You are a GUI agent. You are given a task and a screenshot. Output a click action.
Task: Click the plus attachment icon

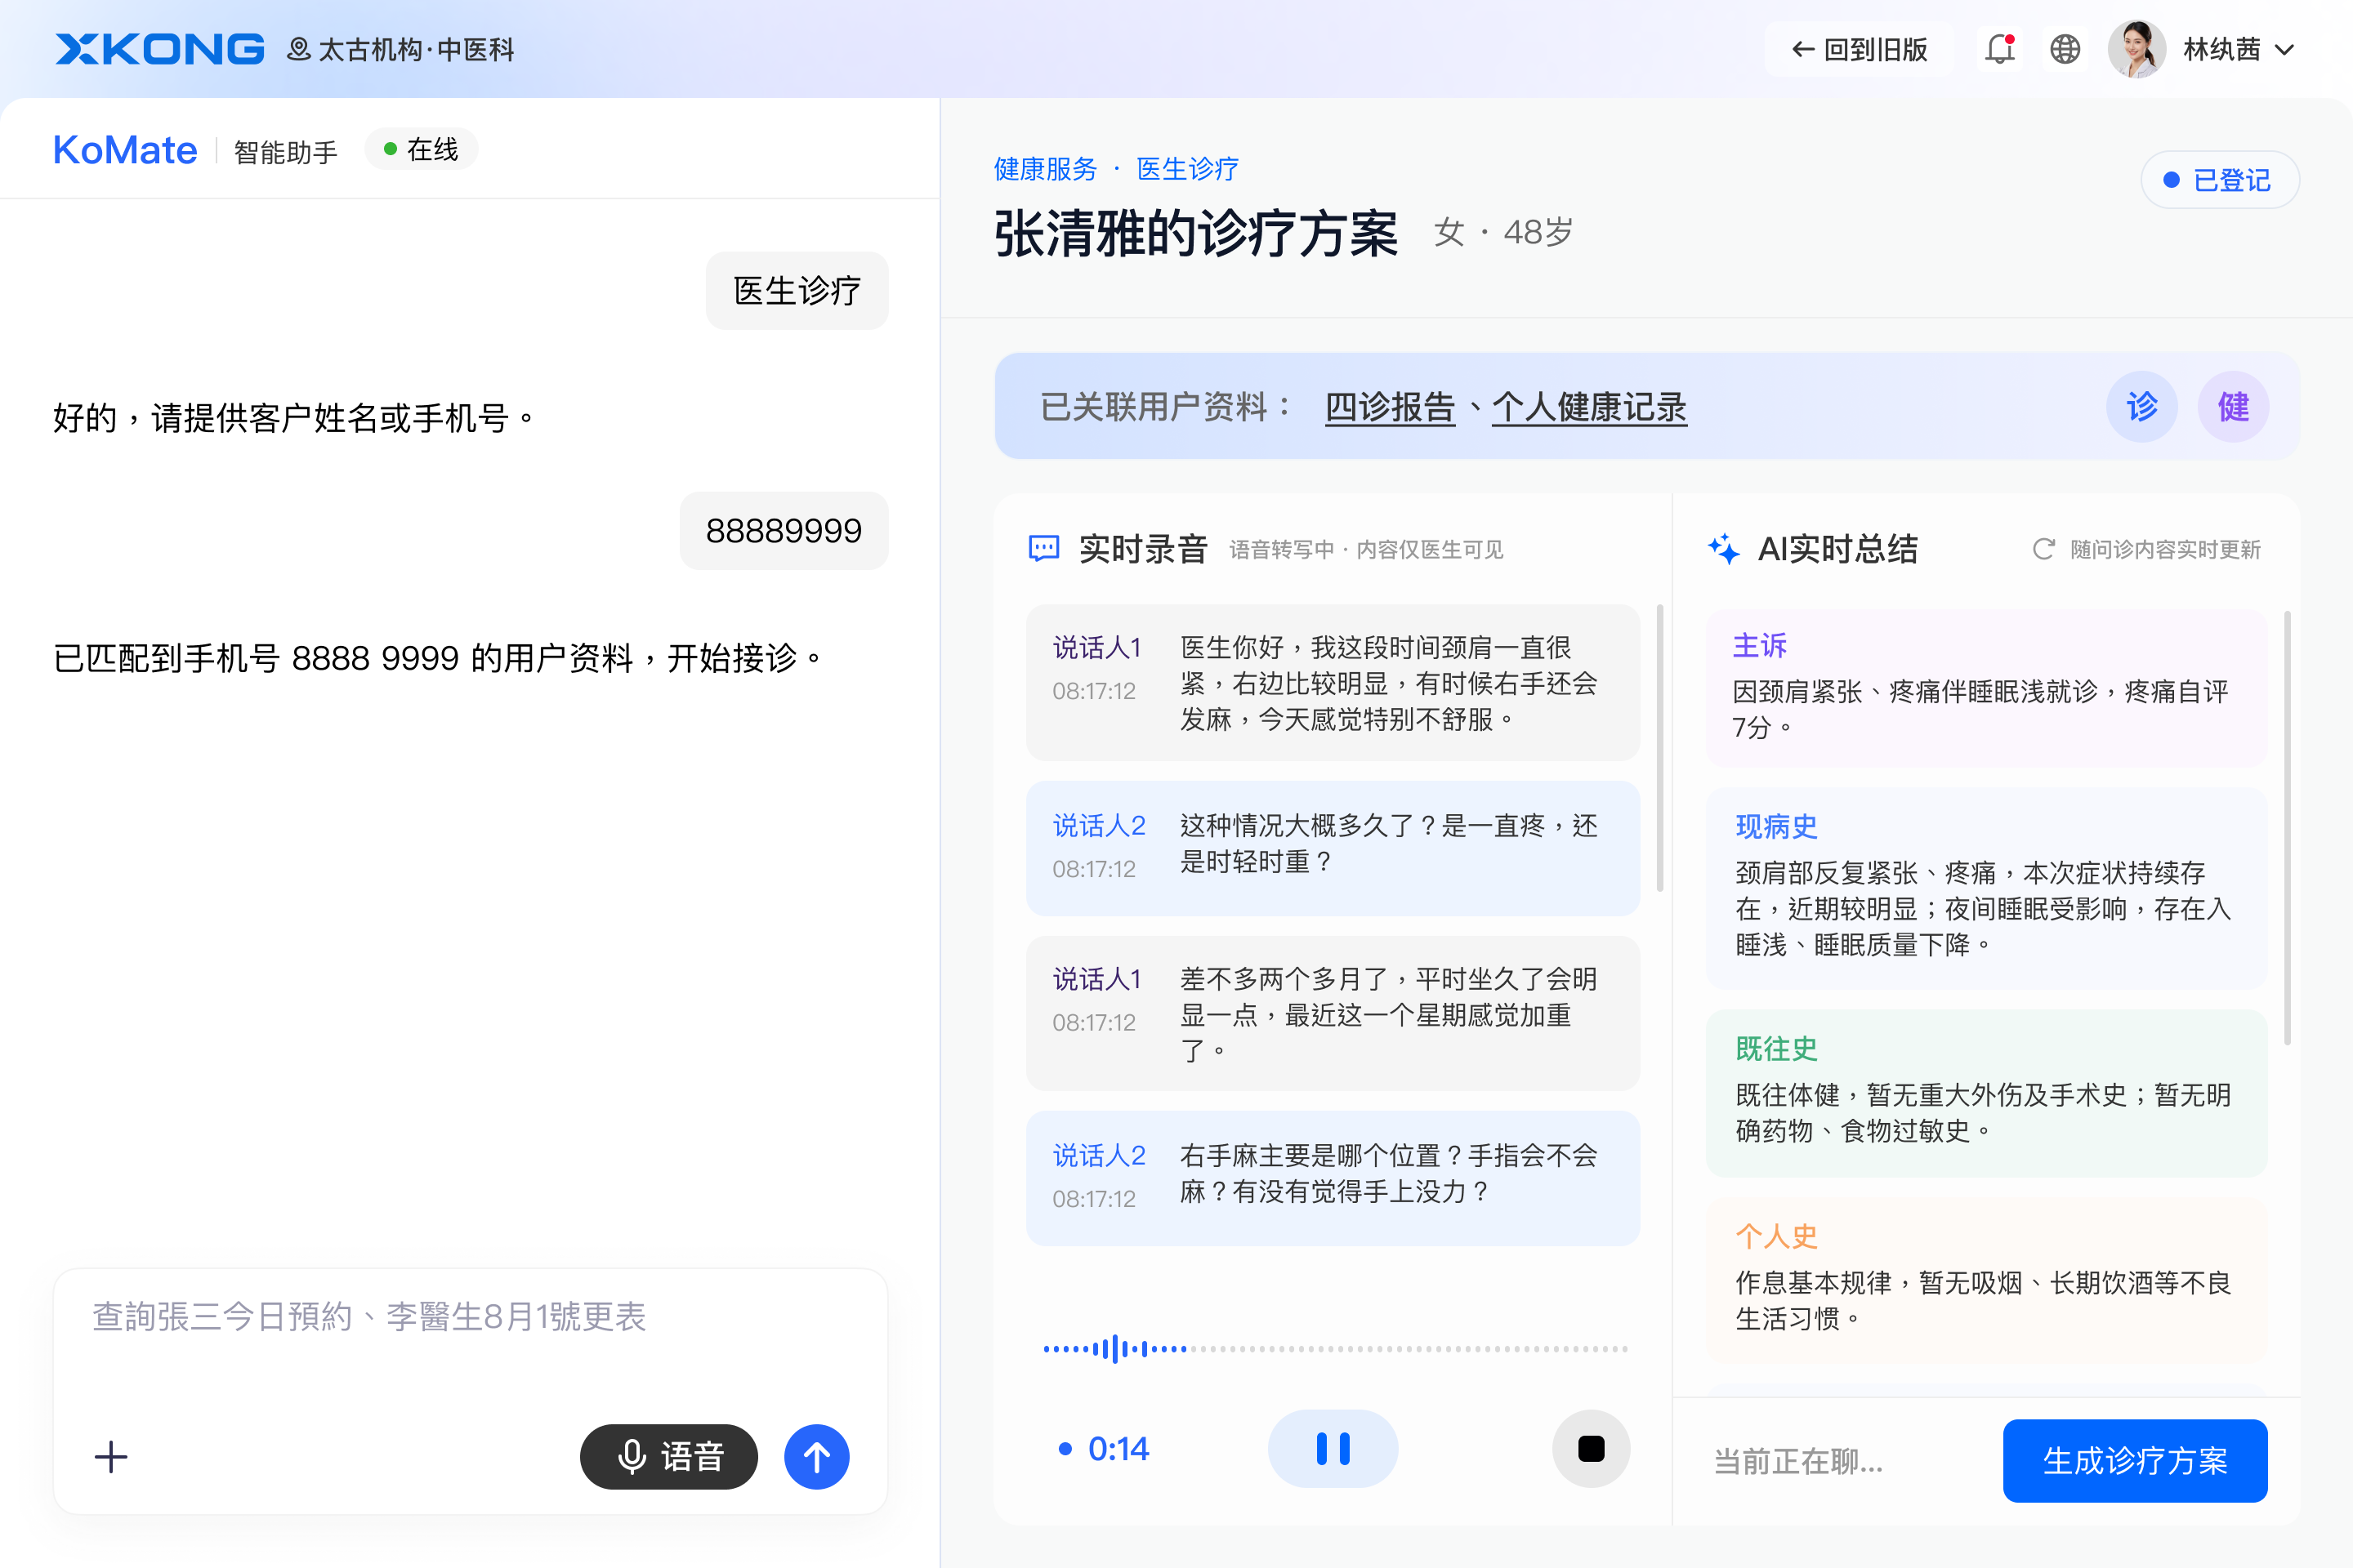point(111,1457)
